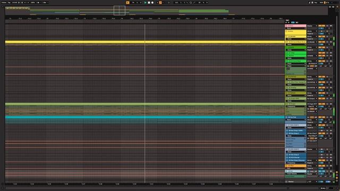Viewport: 340px width, 191px height.
Task: Solo the pink top track
Action: pos(327,26)
